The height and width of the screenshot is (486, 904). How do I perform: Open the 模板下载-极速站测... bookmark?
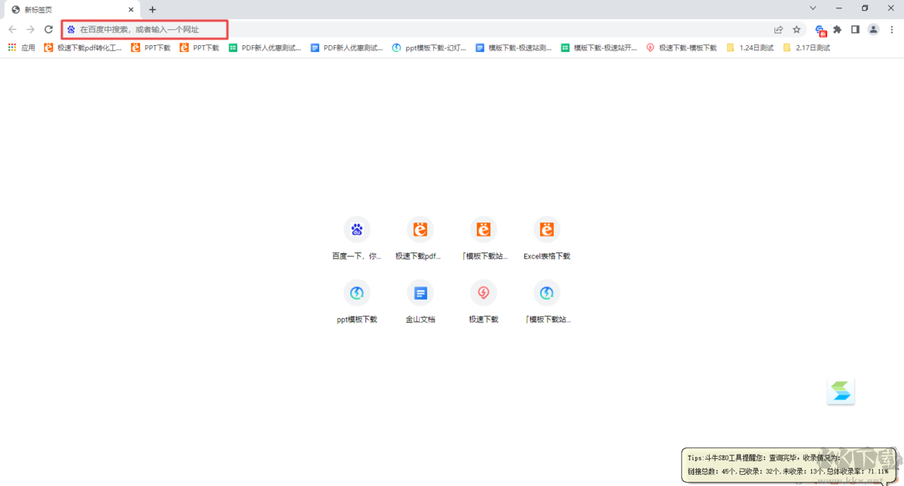[x=513, y=47]
